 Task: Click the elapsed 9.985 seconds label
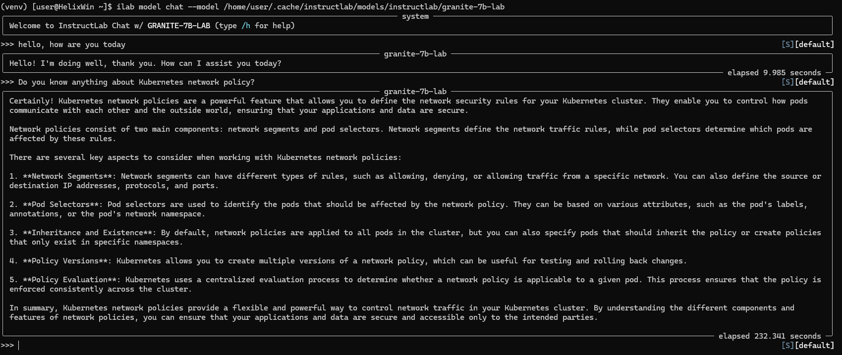tap(774, 73)
